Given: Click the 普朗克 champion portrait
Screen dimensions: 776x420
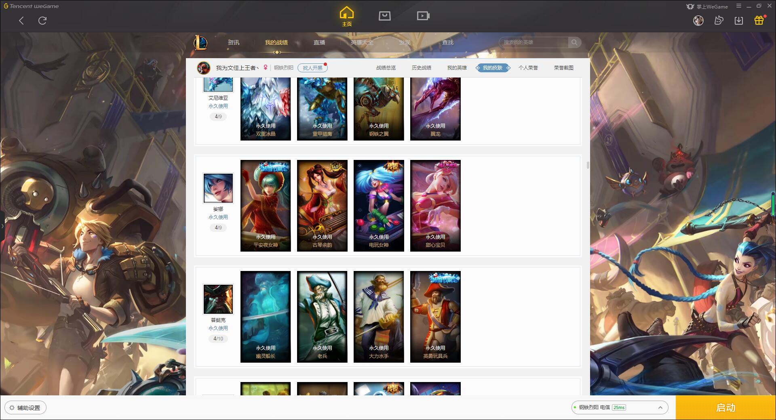Looking at the screenshot, I should (218, 299).
